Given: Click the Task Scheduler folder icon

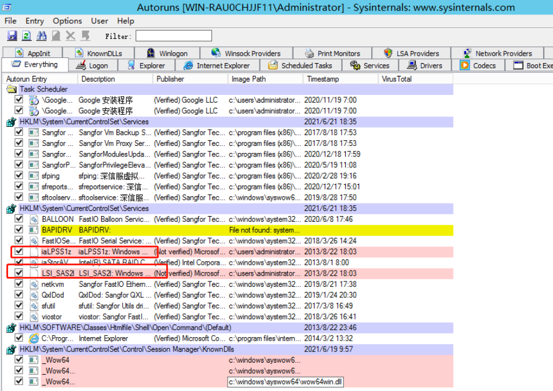Looking at the screenshot, I should 11,90.
